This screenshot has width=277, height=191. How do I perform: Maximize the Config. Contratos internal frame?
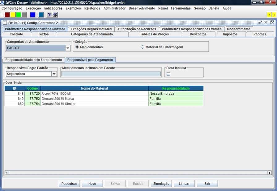click(266, 22)
